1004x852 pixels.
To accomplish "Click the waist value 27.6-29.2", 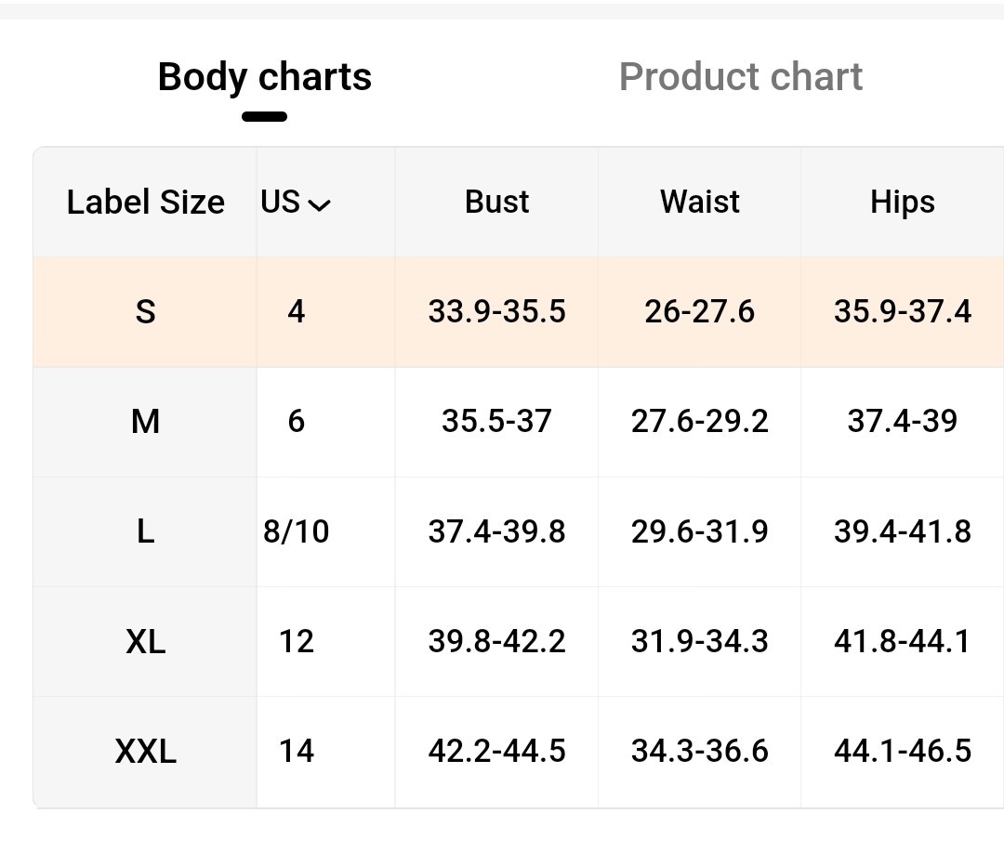I will 700,421.
